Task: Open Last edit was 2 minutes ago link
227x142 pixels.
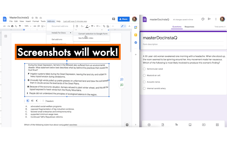Action: point(75,21)
